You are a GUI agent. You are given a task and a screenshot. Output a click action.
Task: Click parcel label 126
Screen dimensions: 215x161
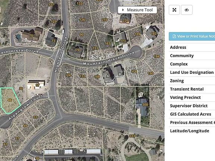pyautogui.click(x=82, y=20)
